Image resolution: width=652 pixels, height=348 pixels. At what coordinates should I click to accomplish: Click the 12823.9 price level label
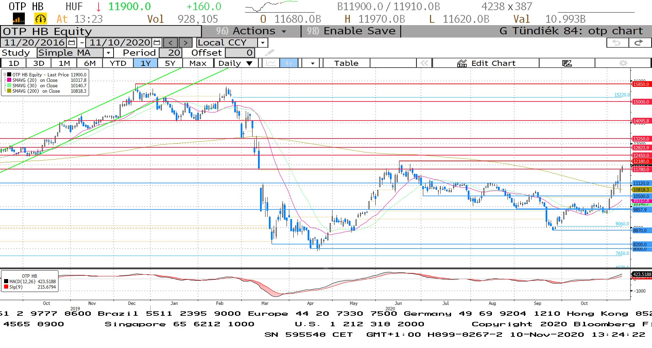click(641, 148)
